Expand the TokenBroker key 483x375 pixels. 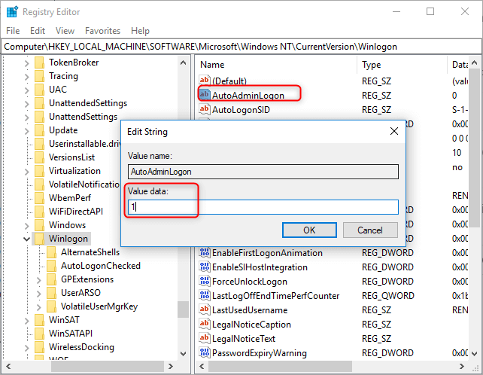click(27, 62)
